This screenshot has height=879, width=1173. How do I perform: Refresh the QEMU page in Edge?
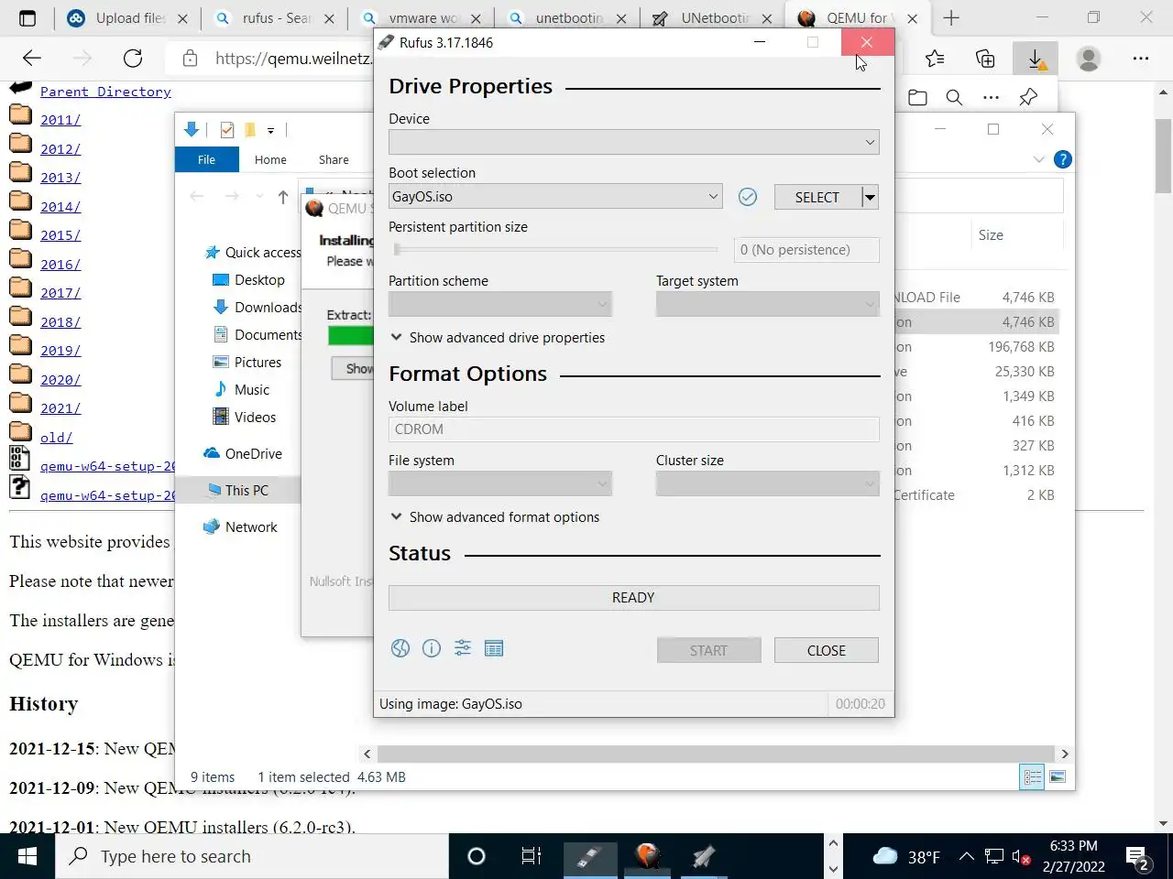pyautogui.click(x=133, y=59)
